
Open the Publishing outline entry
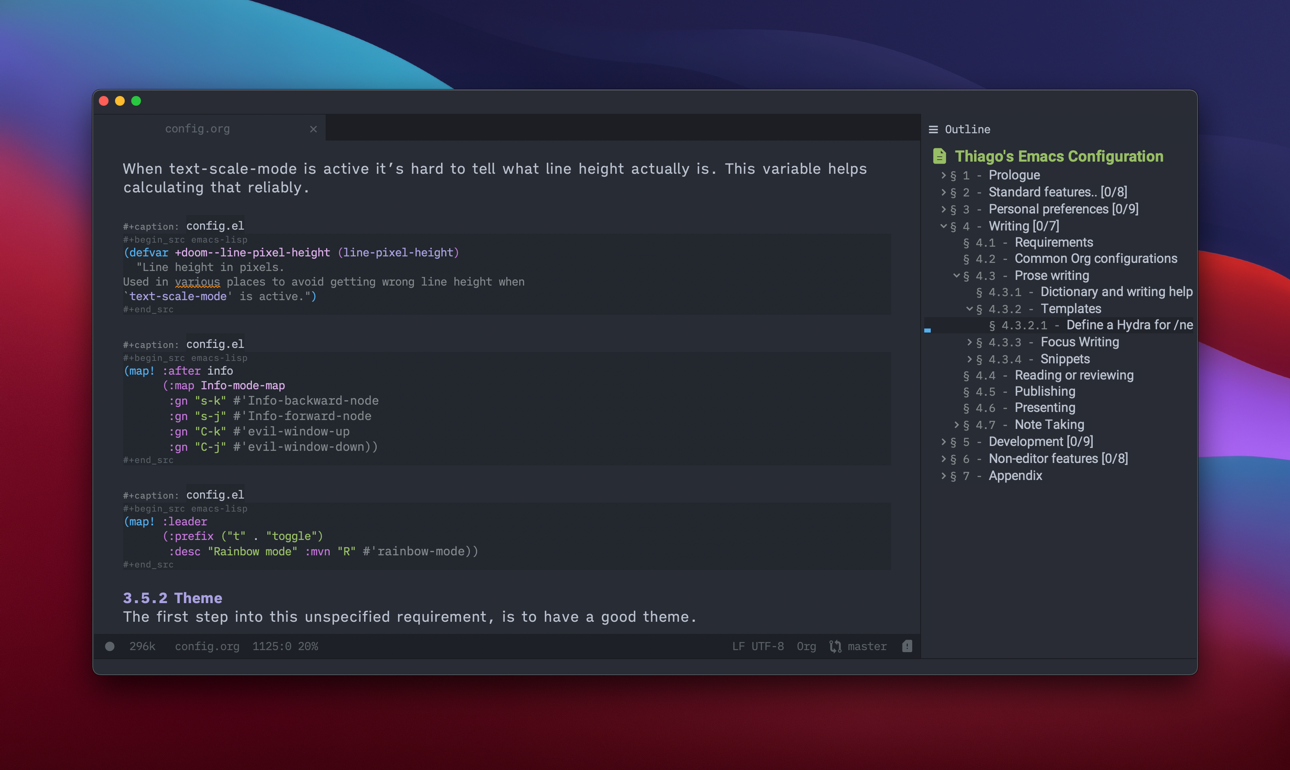1044,391
